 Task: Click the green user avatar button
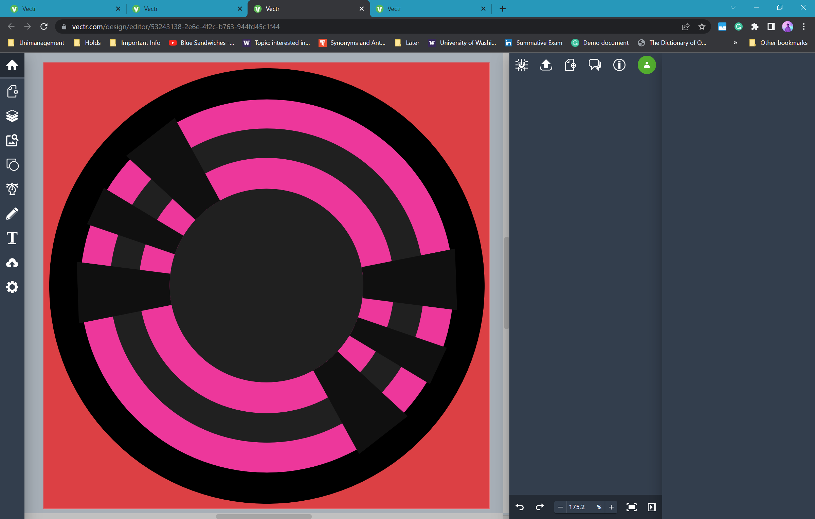tap(647, 65)
